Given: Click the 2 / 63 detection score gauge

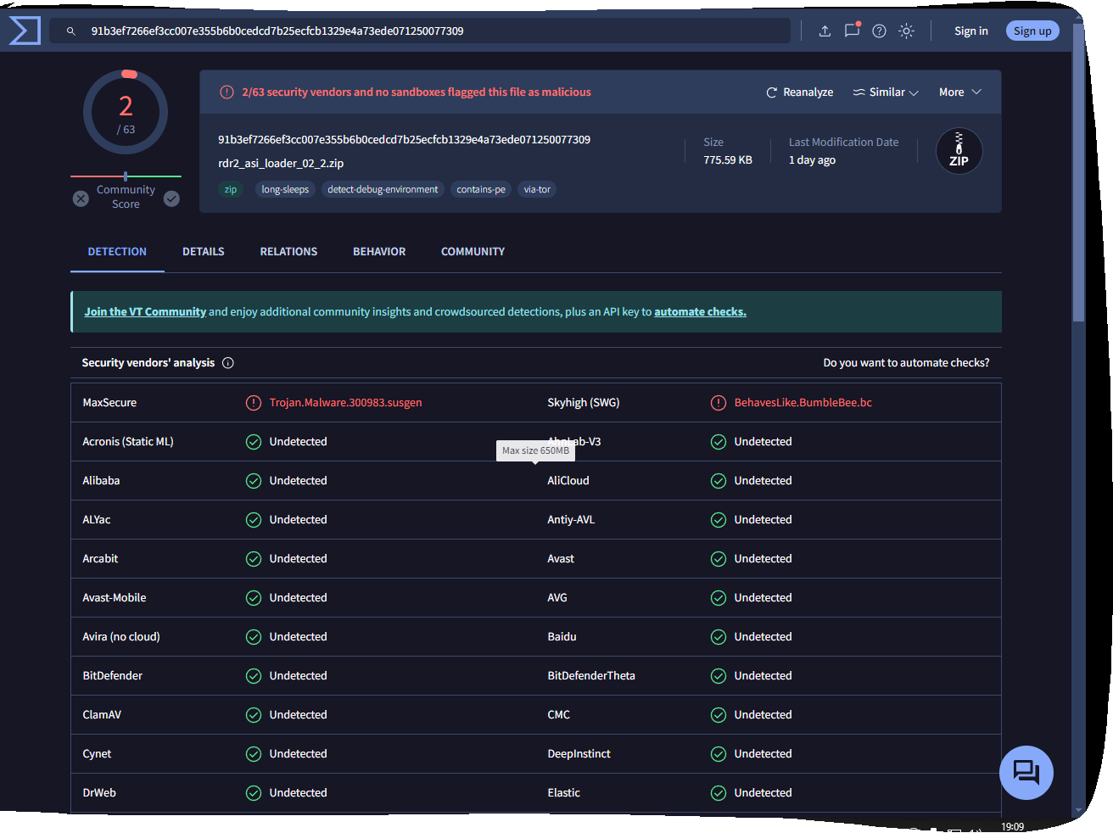Looking at the screenshot, I should 126,112.
